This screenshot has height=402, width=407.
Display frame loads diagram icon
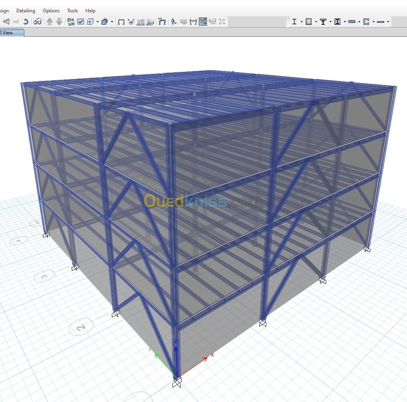click(x=141, y=22)
